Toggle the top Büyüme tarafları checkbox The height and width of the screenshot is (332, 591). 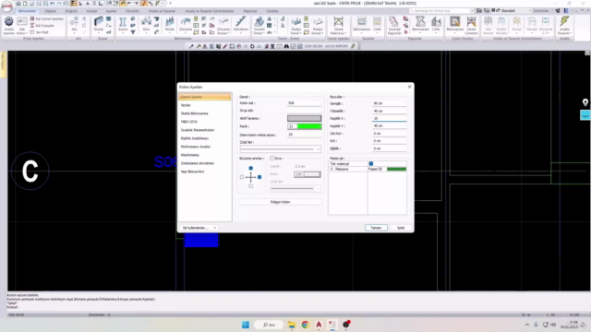250,168
